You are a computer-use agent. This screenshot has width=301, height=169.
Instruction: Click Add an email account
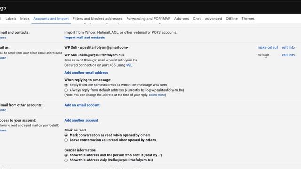82,105
